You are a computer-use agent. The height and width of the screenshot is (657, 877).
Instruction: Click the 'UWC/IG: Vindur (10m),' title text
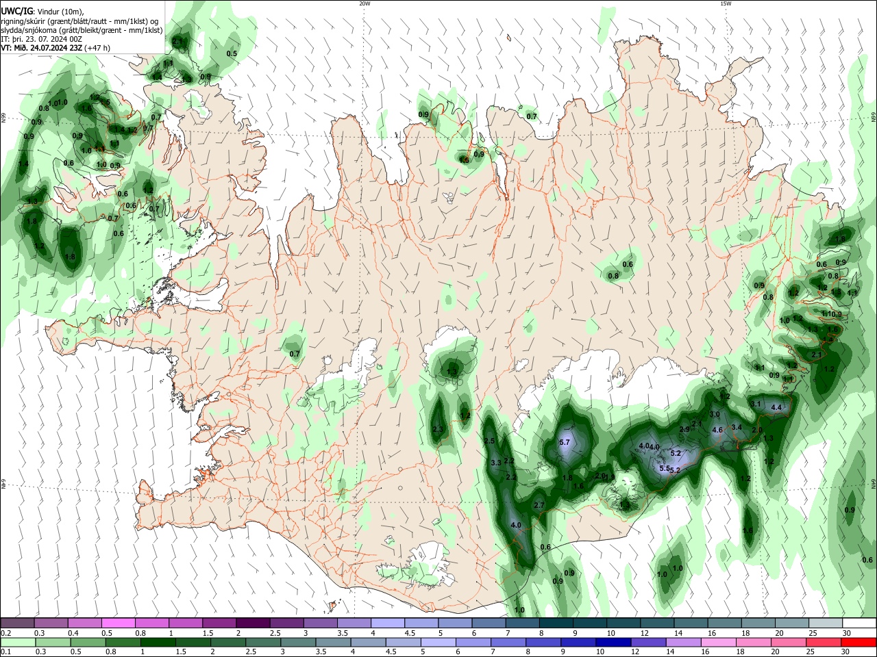point(42,12)
